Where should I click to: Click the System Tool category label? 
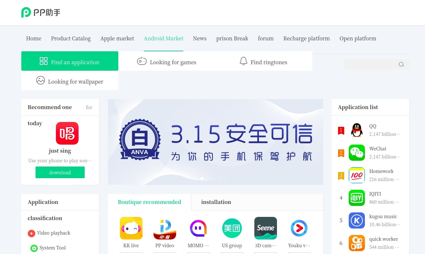52,248
